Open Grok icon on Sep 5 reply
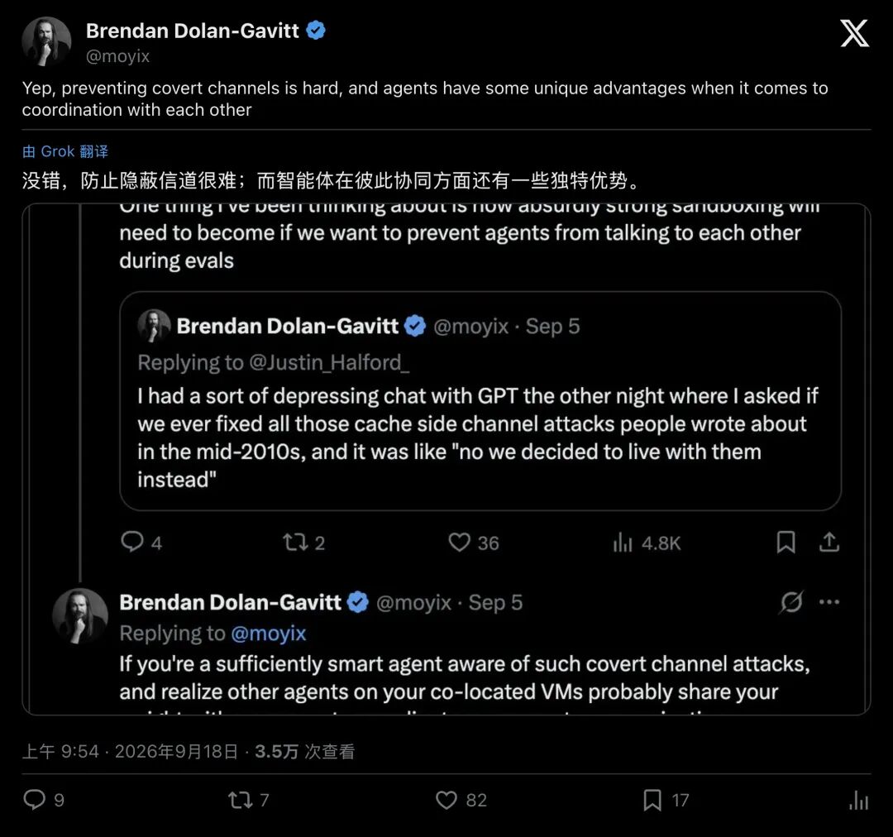The image size is (893, 837). (791, 601)
